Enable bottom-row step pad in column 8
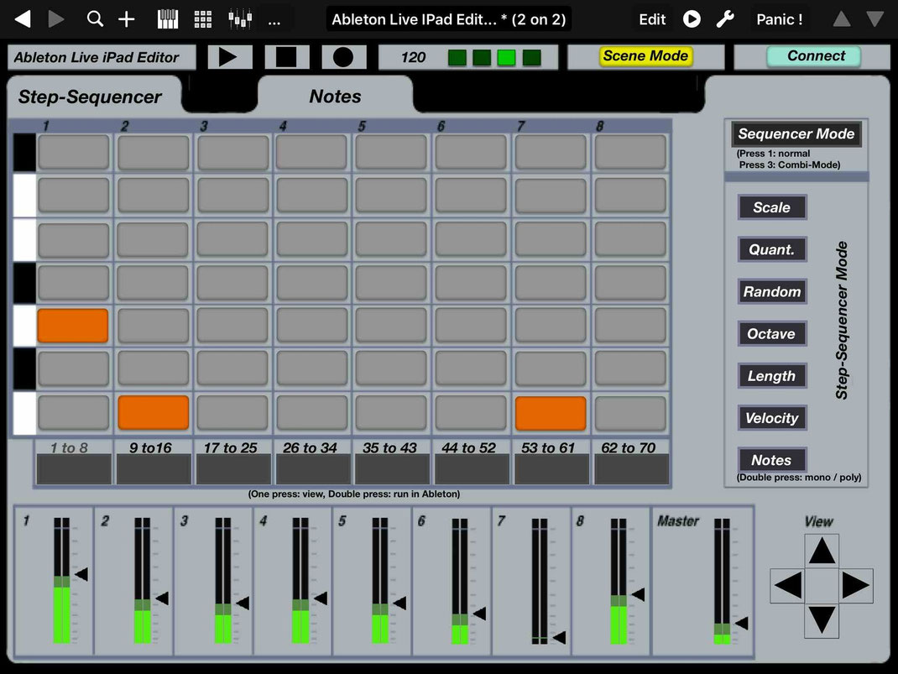 pyautogui.click(x=630, y=412)
